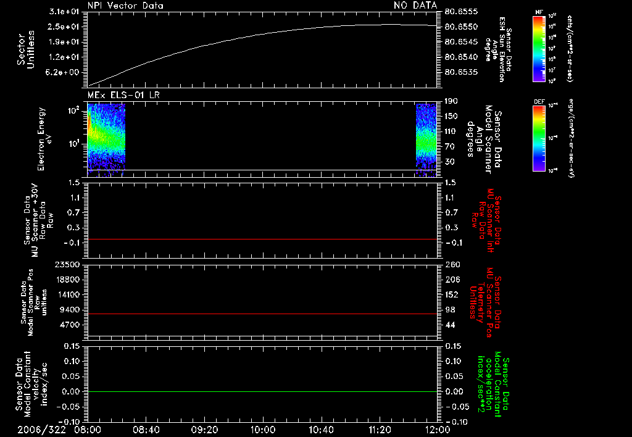Click the "Model Scanner Pos Raw" axis title
This screenshot has width=632, height=437.
coord(34,302)
